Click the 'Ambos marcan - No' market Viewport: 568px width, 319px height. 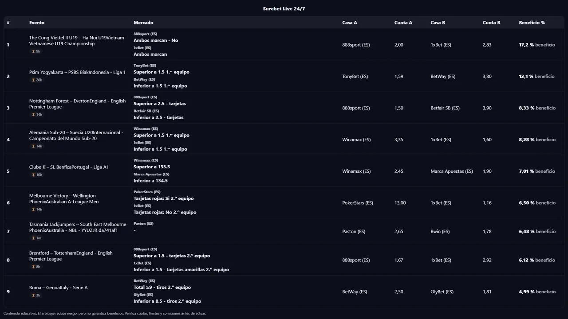[156, 40]
